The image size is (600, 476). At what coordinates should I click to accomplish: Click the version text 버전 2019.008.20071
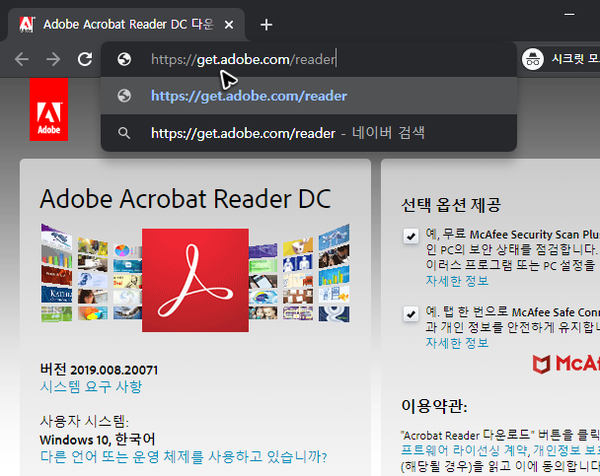[x=99, y=370]
